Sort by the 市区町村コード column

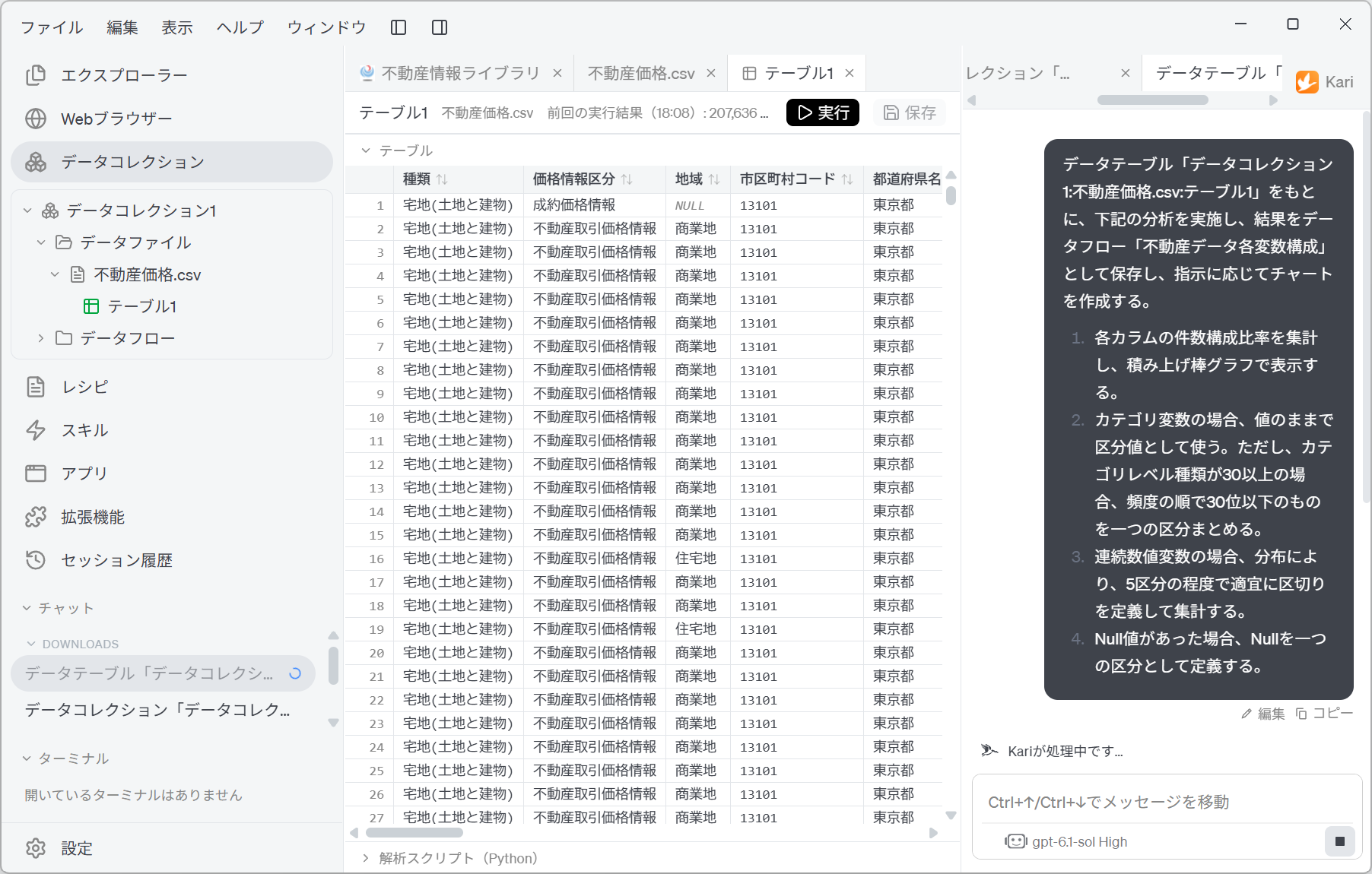[x=847, y=179]
